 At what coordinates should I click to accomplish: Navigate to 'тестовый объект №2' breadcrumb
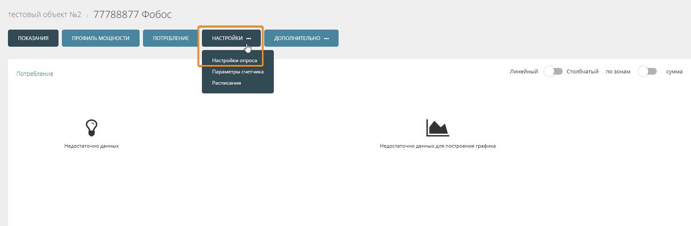point(44,15)
